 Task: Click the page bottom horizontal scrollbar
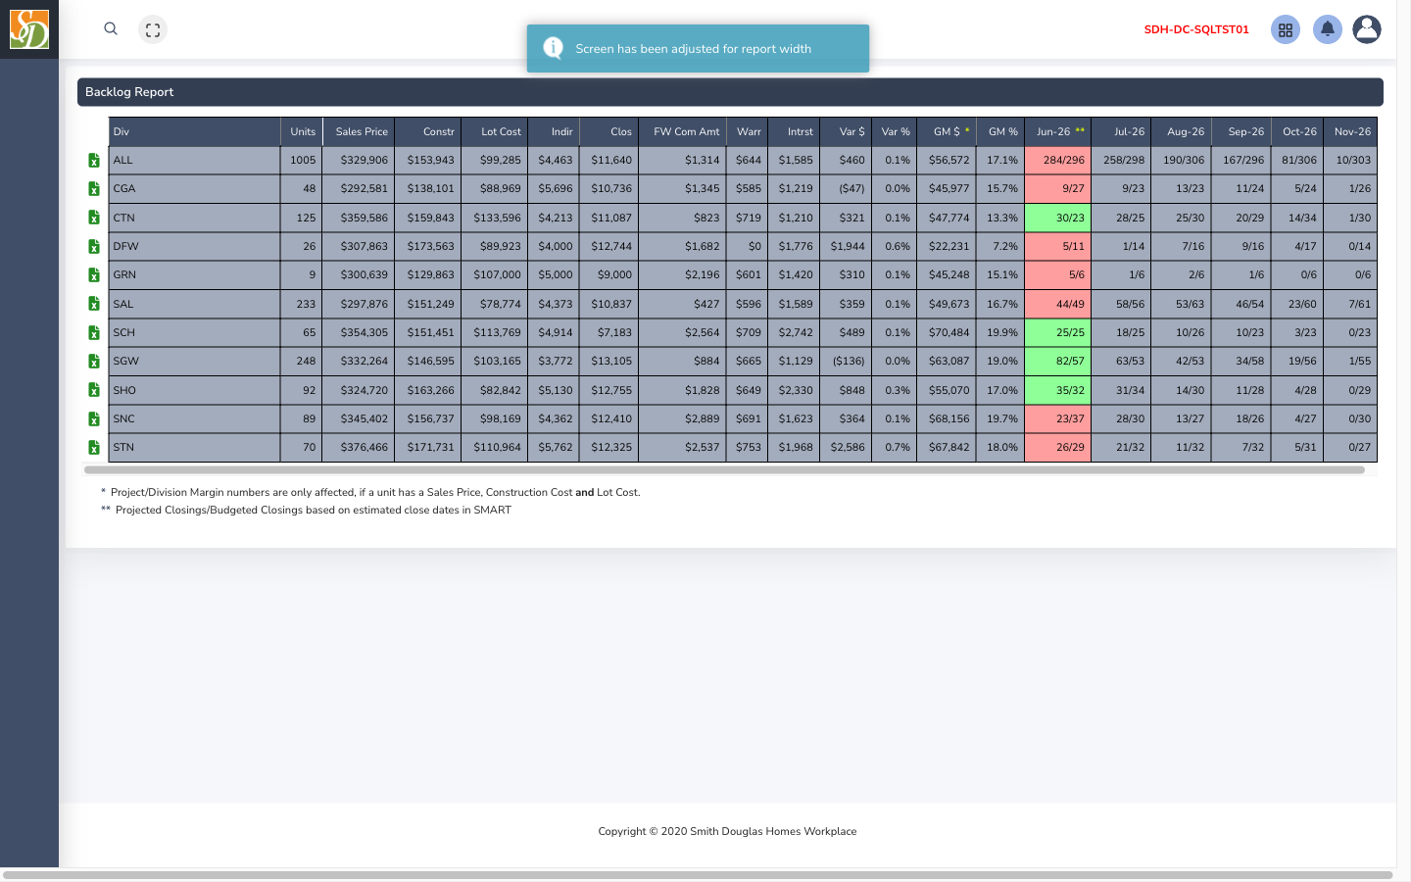tap(698, 875)
